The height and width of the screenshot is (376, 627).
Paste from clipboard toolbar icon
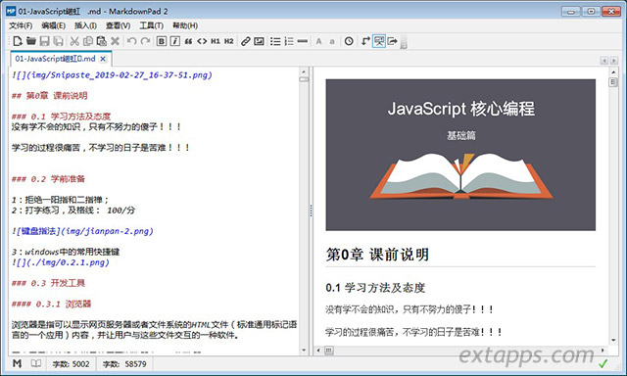click(x=102, y=41)
